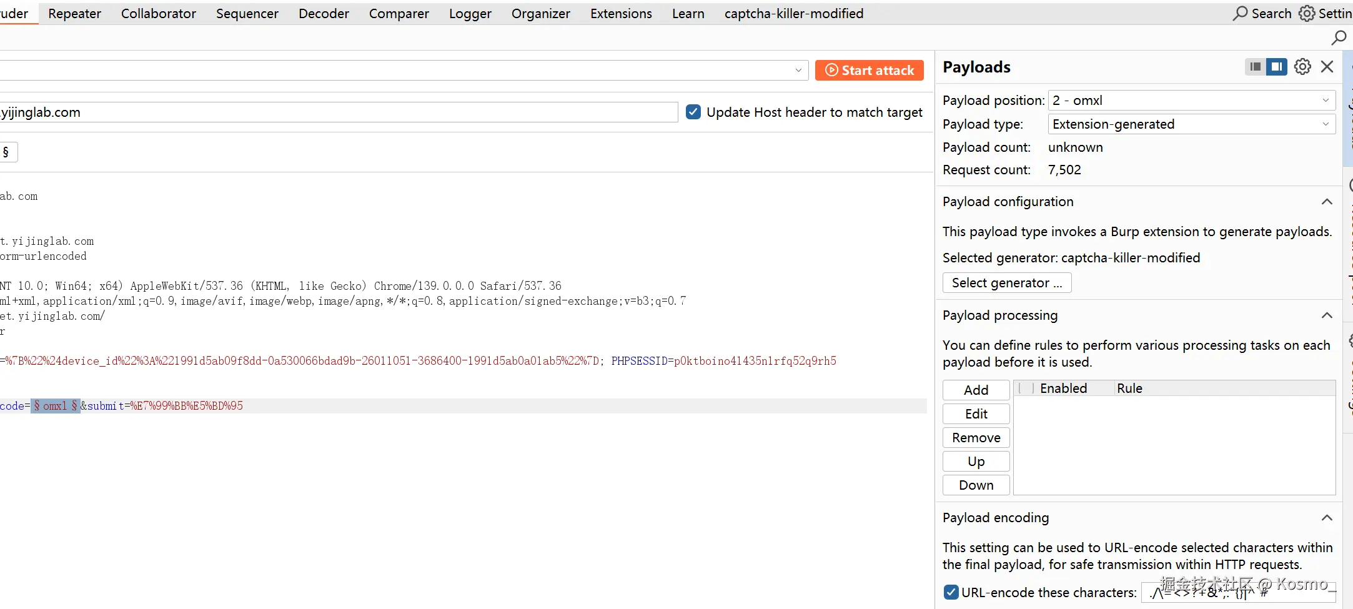Image resolution: width=1353 pixels, height=609 pixels.
Task: Open Payloads panel gear settings
Action: [1302, 67]
